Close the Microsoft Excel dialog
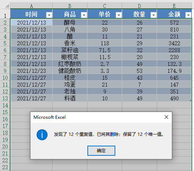 pos(166,117)
